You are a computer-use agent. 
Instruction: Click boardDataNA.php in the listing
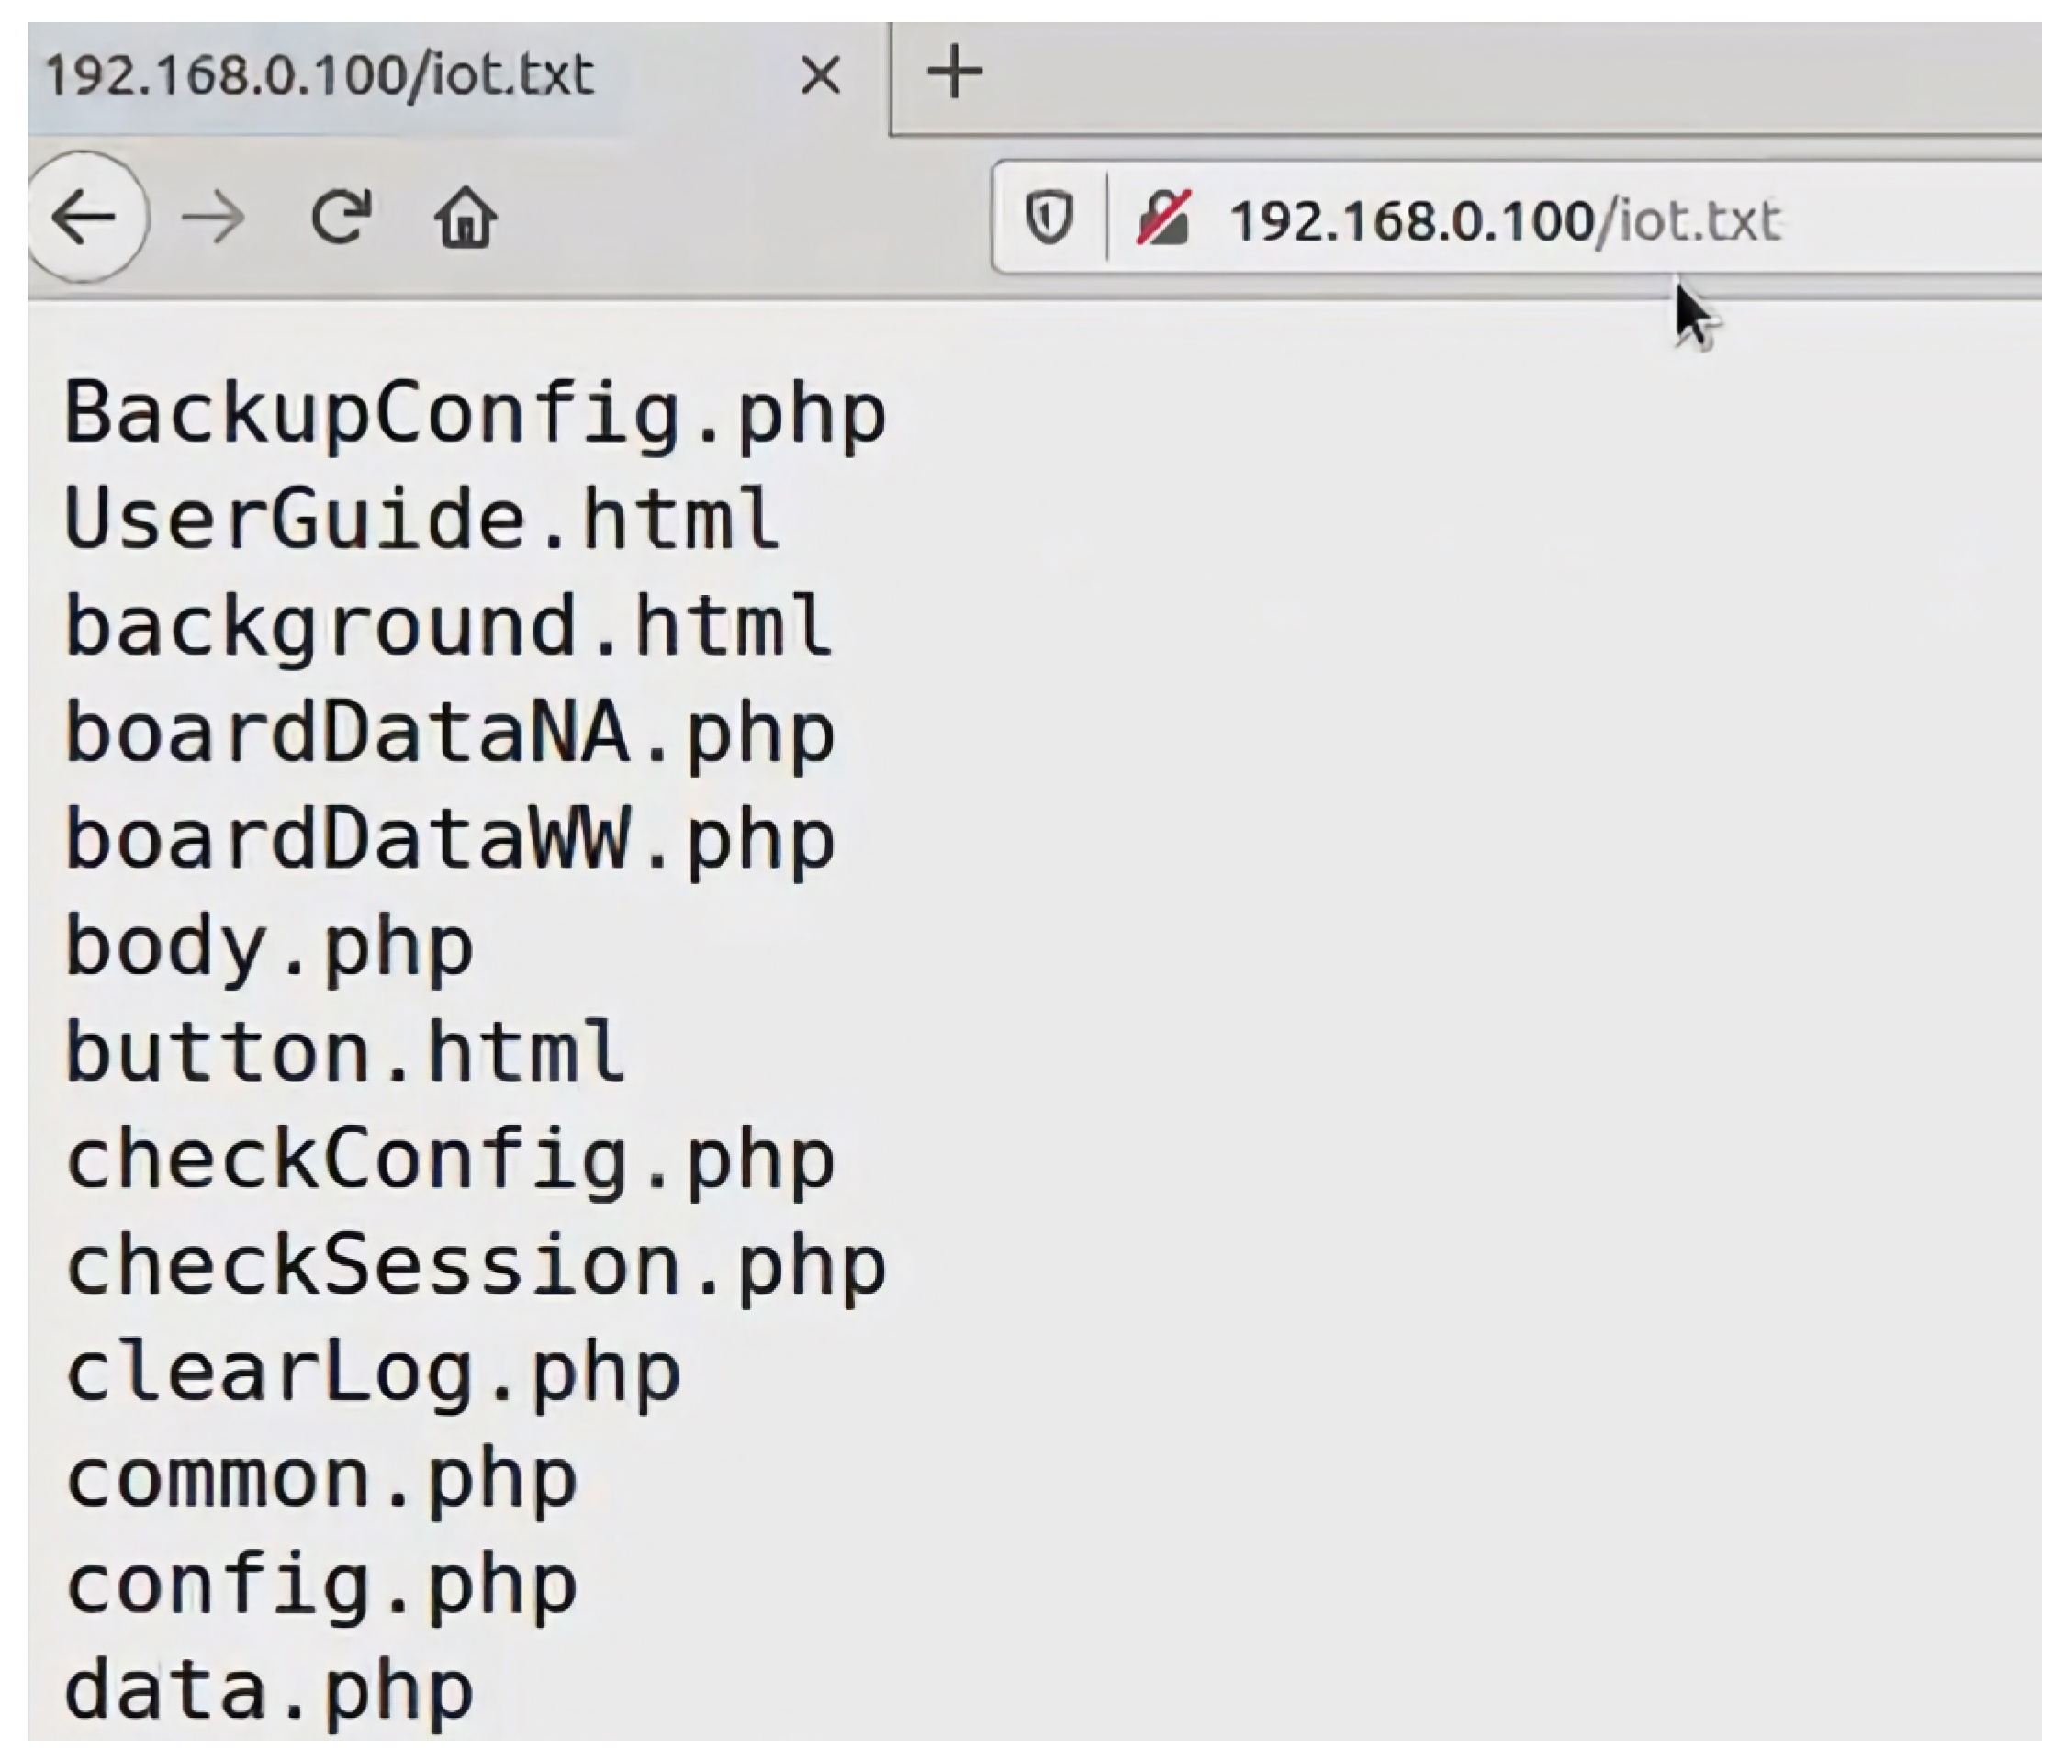(x=449, y=733)
